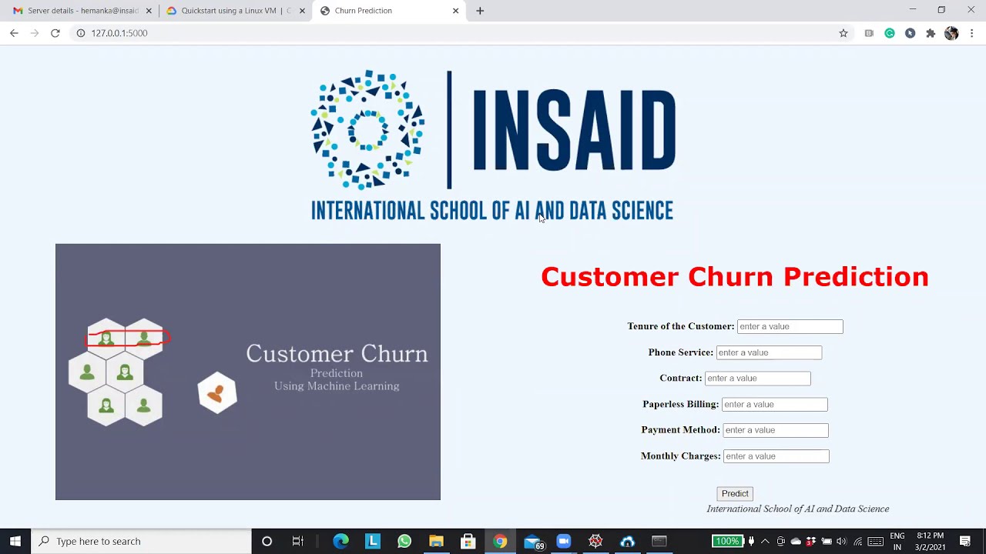Bookmark this page with the star
The width and height of the screenshot is (986, 554).
[843, 33]
